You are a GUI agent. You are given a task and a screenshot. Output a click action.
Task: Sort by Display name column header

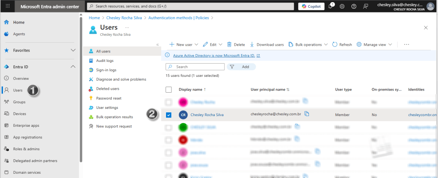(191, 90)
